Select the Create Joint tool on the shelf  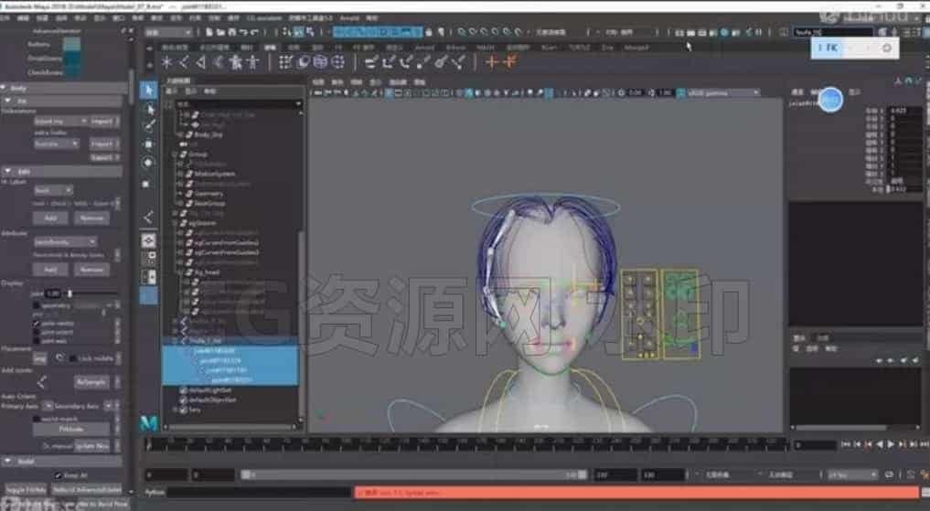tap(185, 61)
